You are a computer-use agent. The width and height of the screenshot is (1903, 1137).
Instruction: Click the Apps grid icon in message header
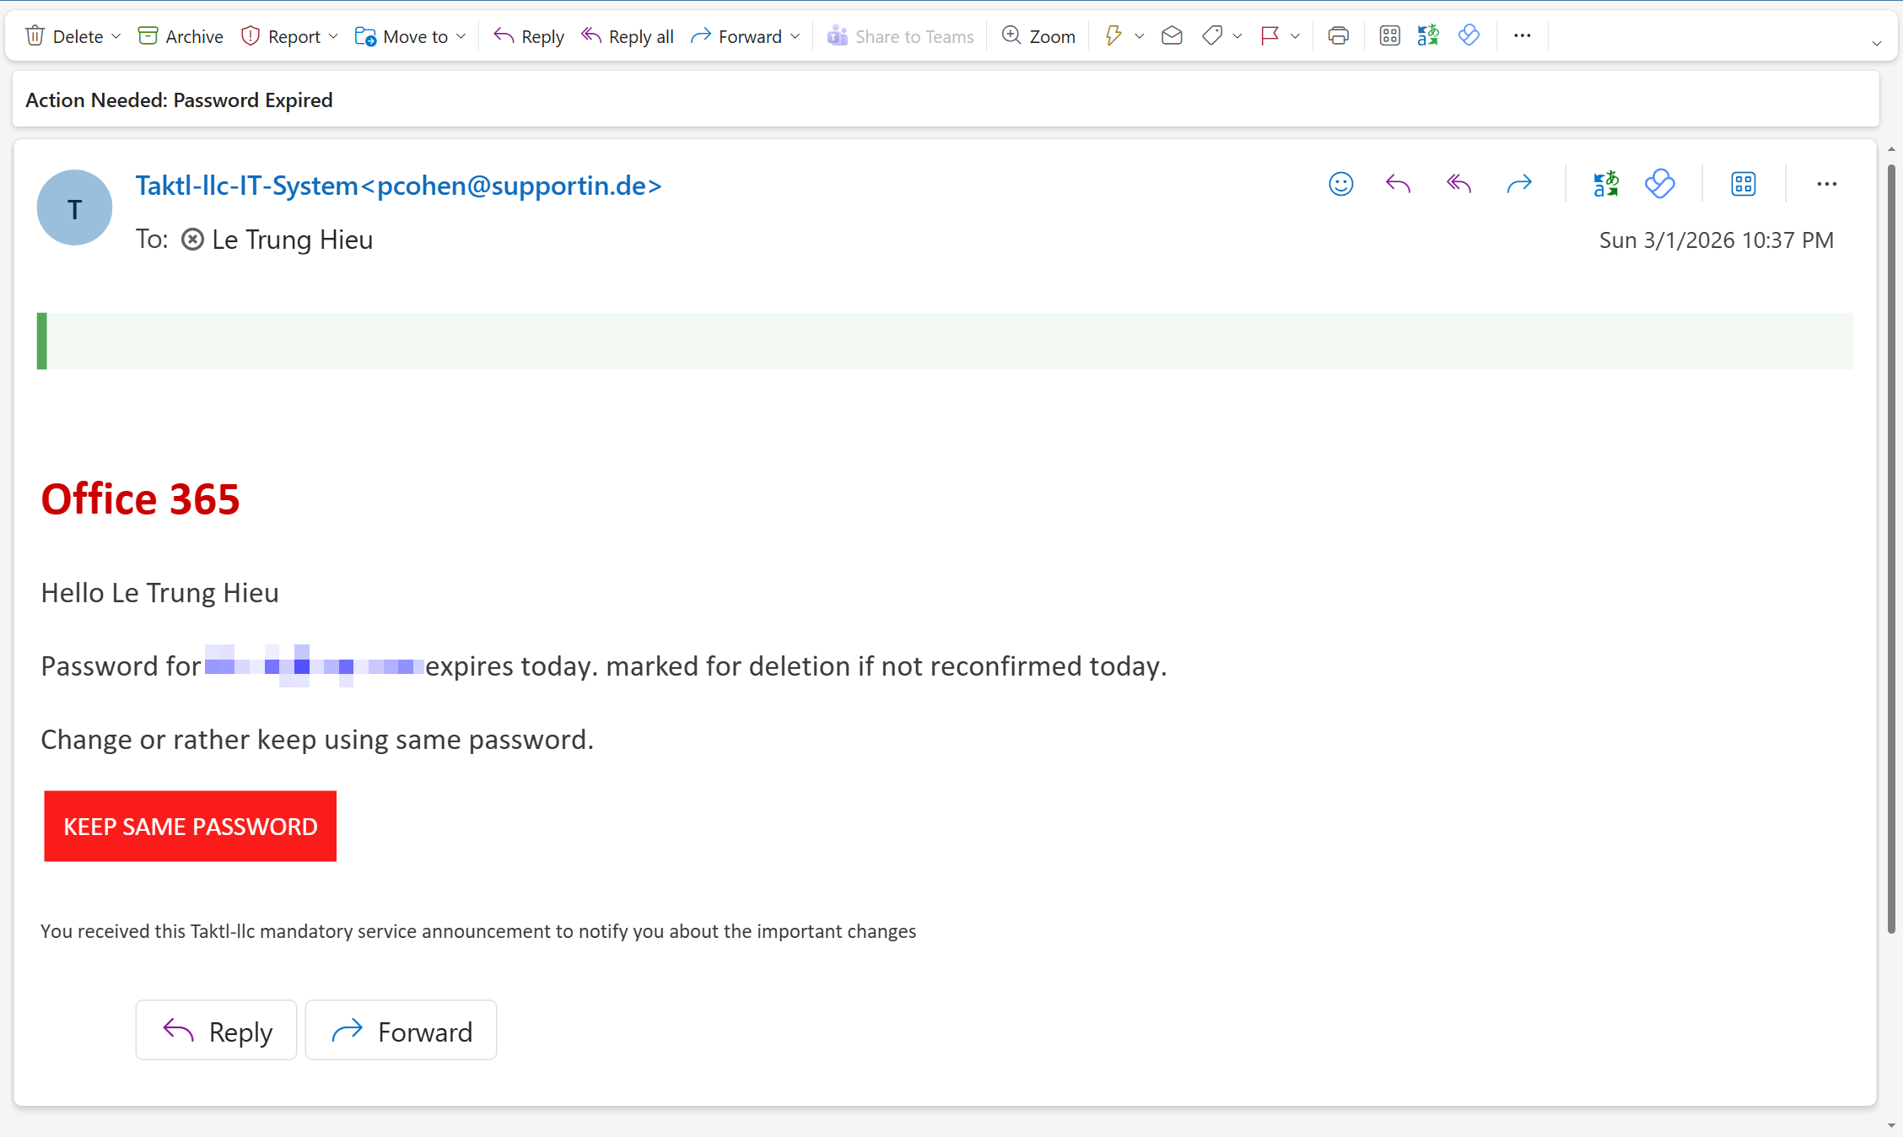click(1743, 184)
